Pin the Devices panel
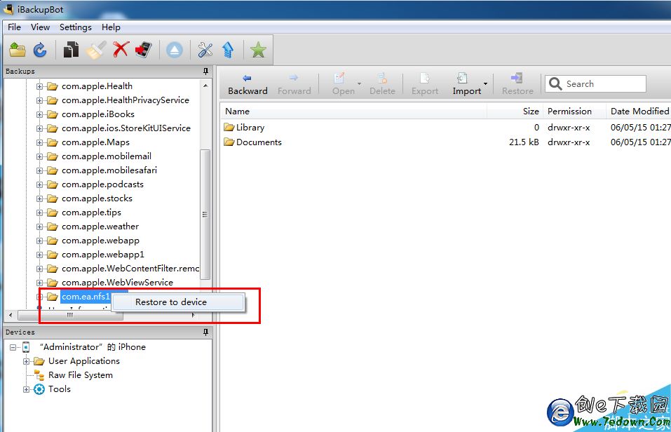 [x=205, y=332]
